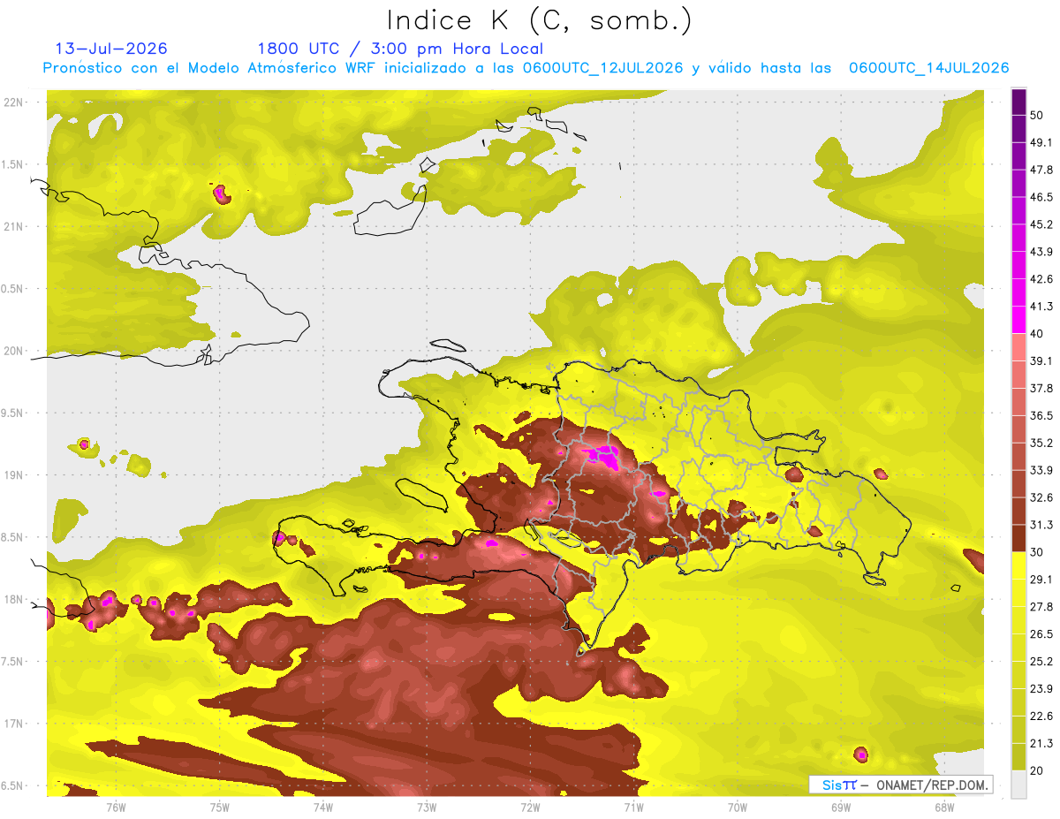Click colorbar value '30'

(1039, 552)
